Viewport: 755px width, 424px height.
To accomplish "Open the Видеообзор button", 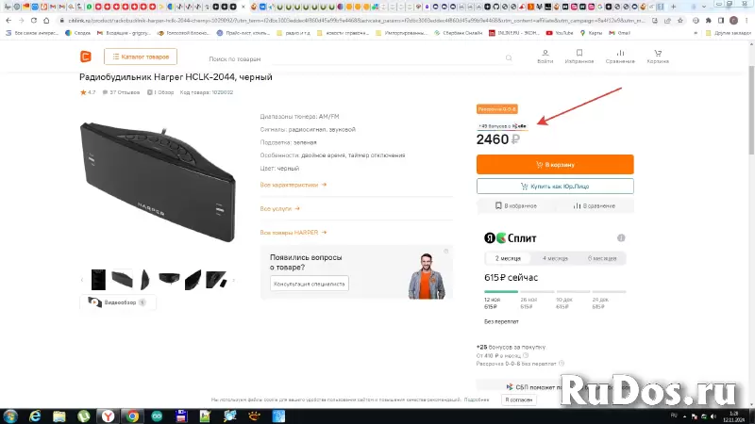I will pyautogui.click(x=117, y=302).
